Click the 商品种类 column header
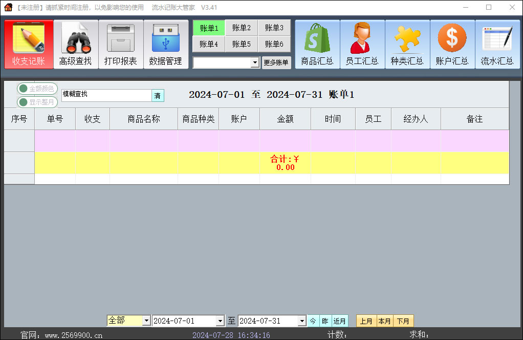523x340 pixels. click(x=199, y=119)
